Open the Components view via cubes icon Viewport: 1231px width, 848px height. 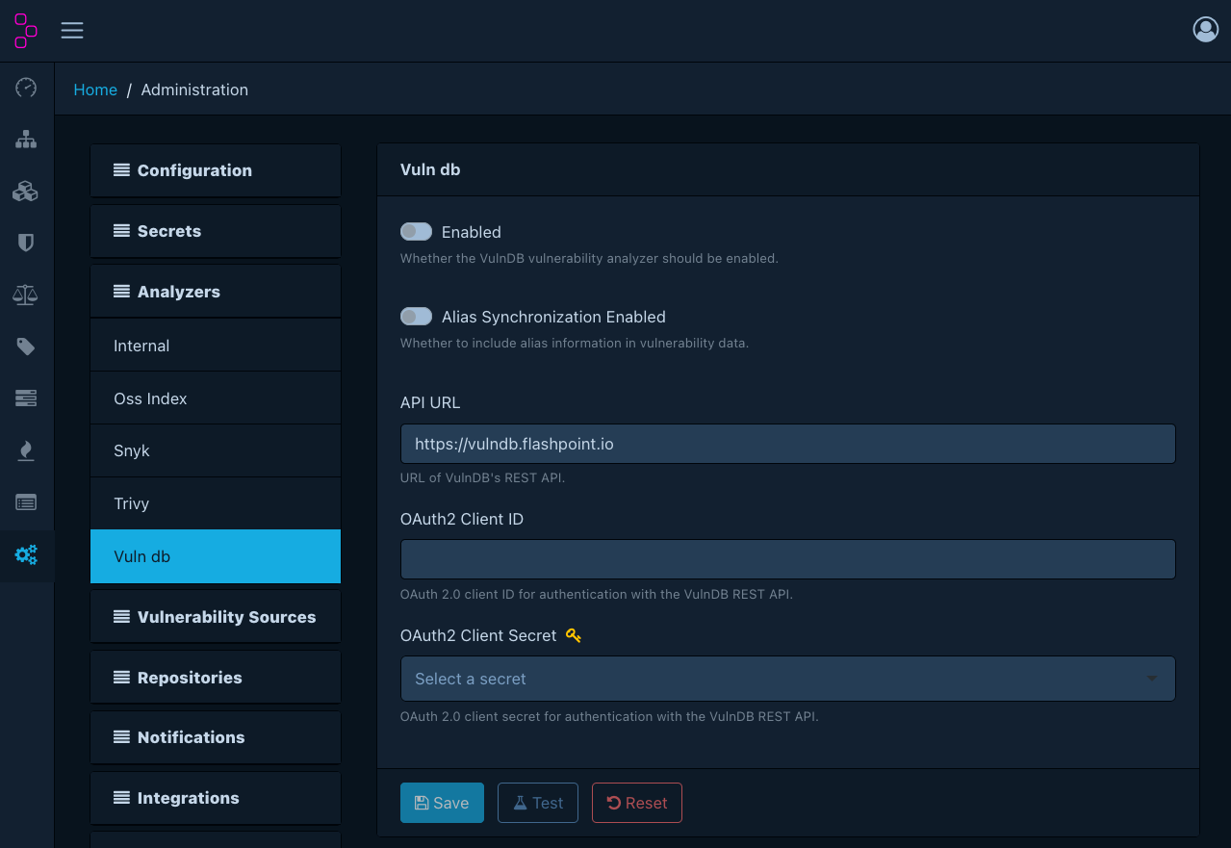click(x=26, y=191)
